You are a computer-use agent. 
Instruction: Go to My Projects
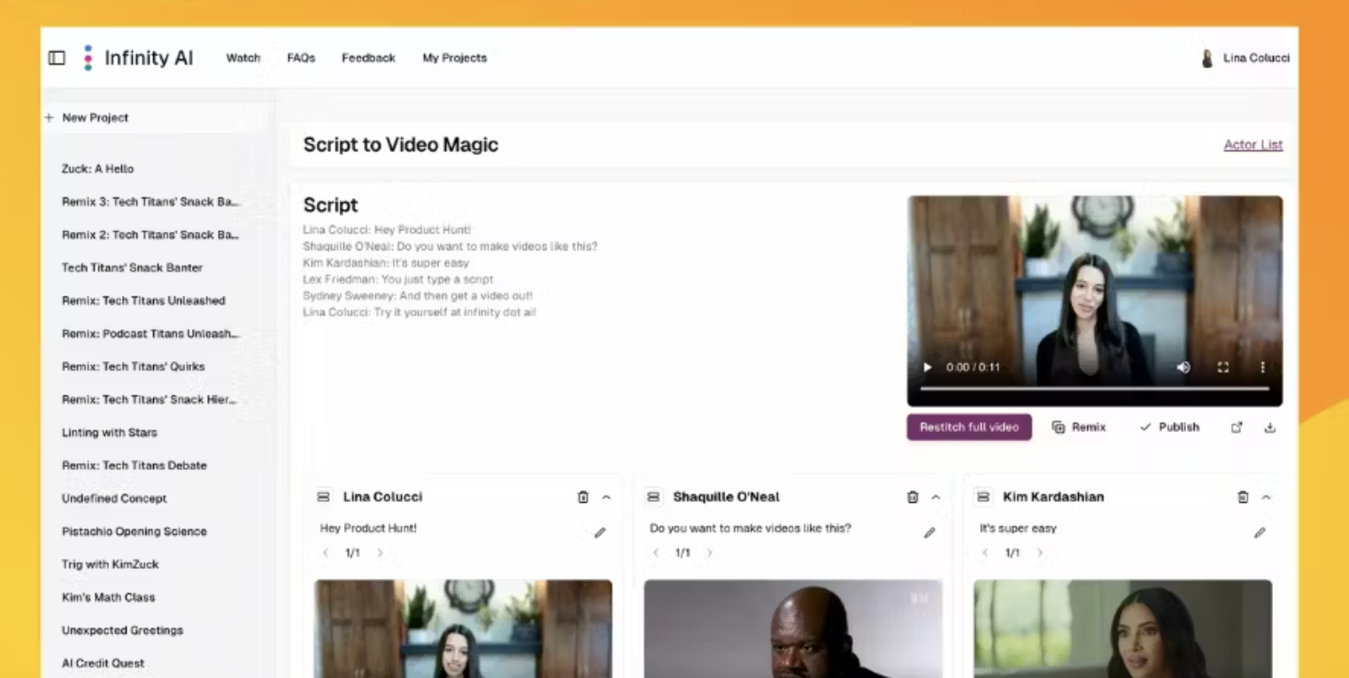point(454,58)
